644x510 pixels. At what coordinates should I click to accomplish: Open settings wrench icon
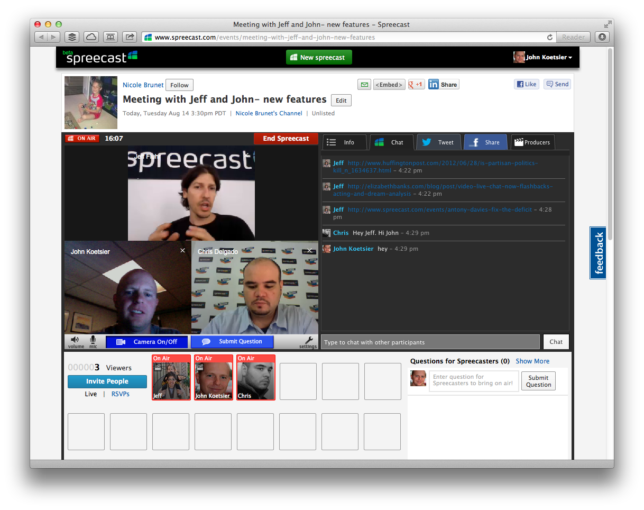pyautogui.click(x=308, y=342)
